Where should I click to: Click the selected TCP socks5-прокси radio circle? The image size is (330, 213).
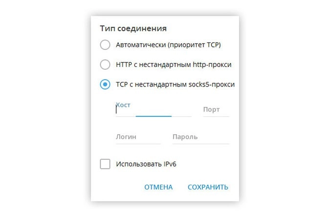pos(105,85)
